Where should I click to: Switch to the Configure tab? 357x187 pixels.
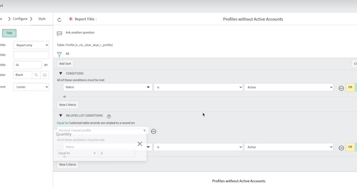pos(20,18)
